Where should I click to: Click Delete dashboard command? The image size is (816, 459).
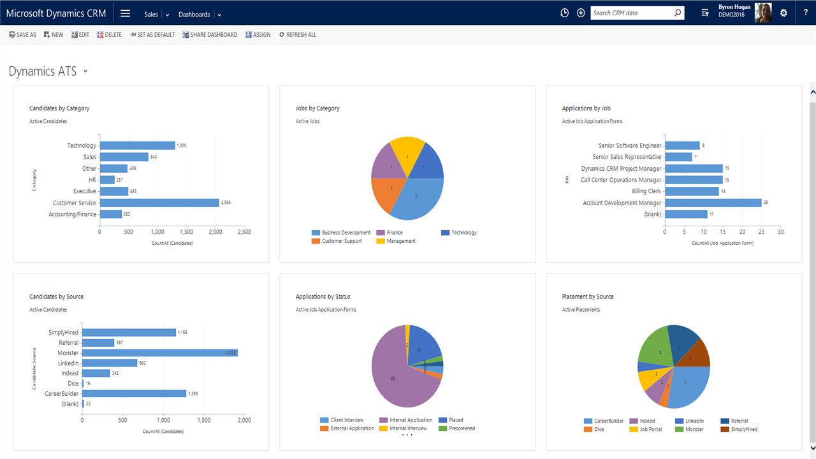pos(109,35)
